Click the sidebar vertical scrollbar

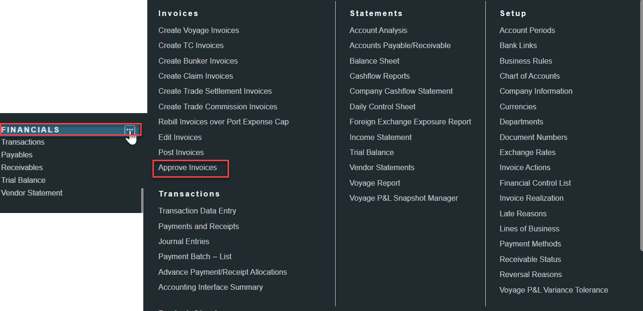point(142,200)
